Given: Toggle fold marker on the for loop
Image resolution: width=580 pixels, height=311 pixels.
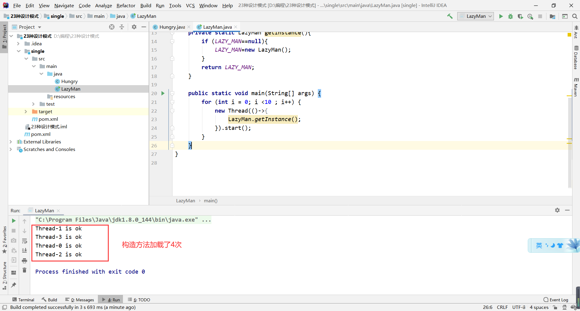Looking at the screenshot, I should (x=172, y=102).
